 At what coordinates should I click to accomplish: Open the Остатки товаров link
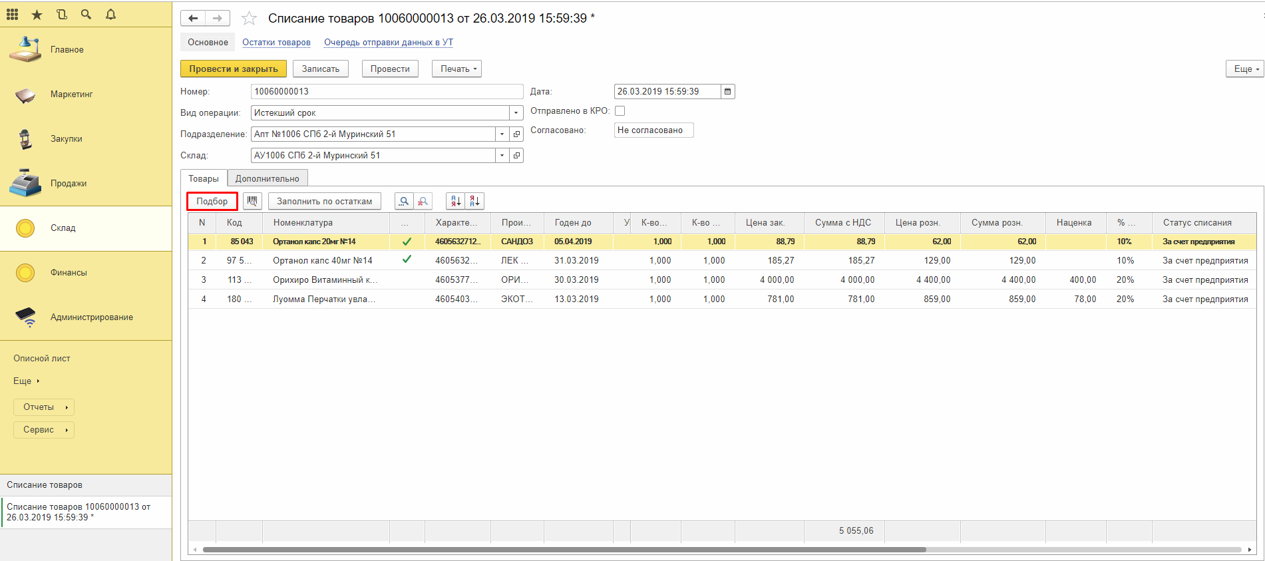point(276,43)
